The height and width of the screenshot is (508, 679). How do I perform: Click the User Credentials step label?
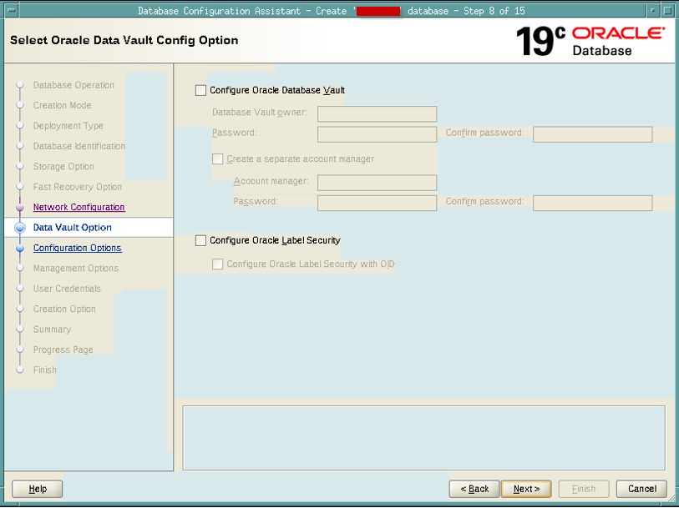pyautogui.click(x=67, y=289)
